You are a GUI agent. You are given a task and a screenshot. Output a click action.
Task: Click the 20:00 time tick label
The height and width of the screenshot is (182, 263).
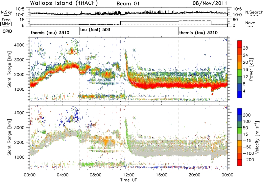click(x=195, y=175)
